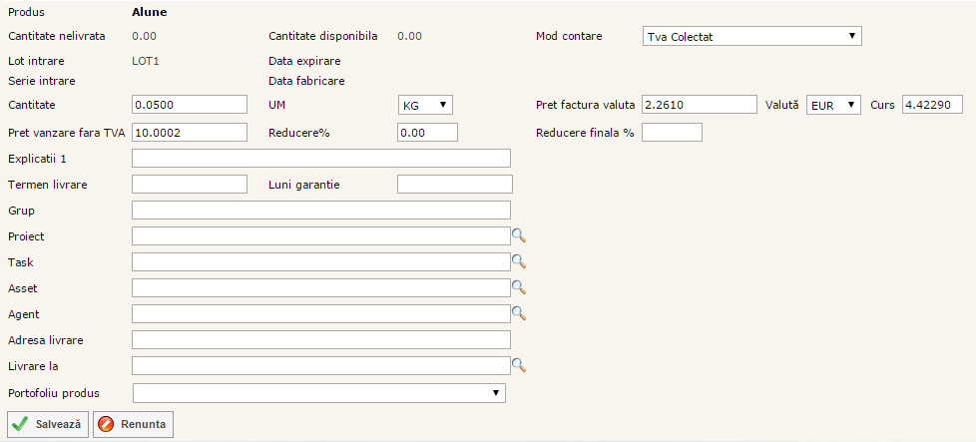Open Agent search using magnifier icon
This screenshot has width=976, height=442.
[x=518, y=313]
